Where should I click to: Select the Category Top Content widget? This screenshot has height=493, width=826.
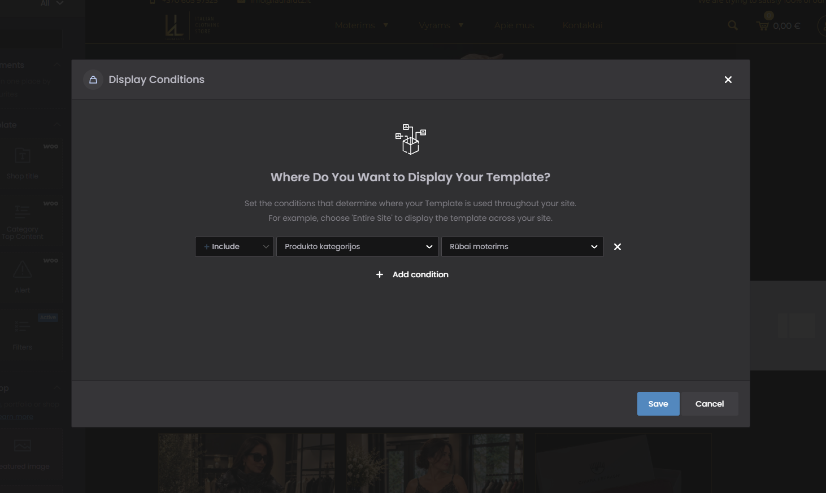tap(23, 220)
